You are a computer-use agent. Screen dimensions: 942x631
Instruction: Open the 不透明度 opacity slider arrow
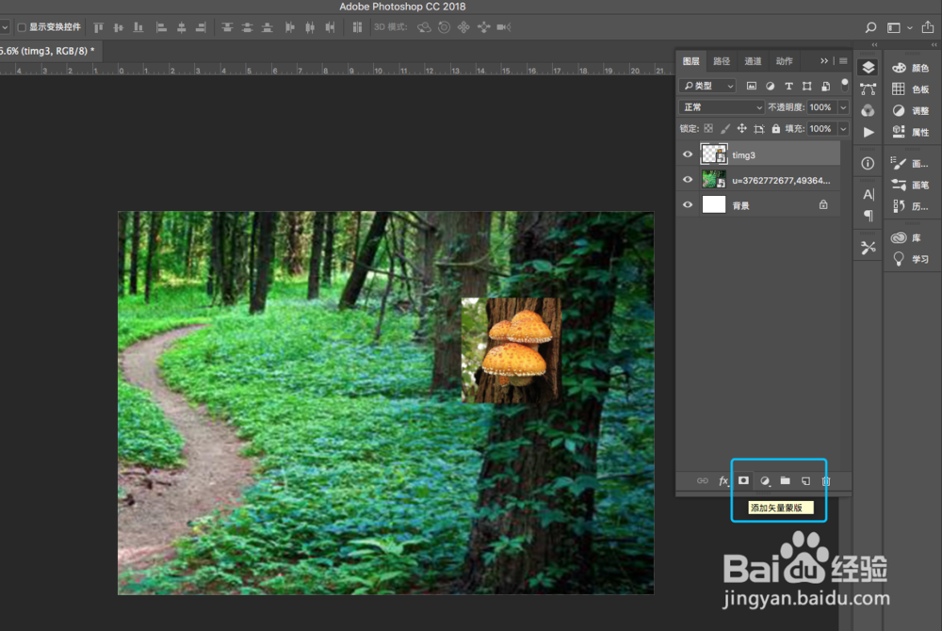pyautogui.click(x=843, y=107)
